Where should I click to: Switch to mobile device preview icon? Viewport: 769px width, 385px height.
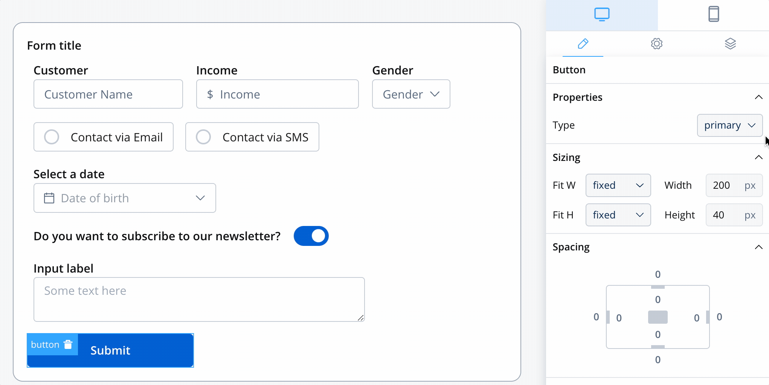pyautogui.click(x=714, y=14)
